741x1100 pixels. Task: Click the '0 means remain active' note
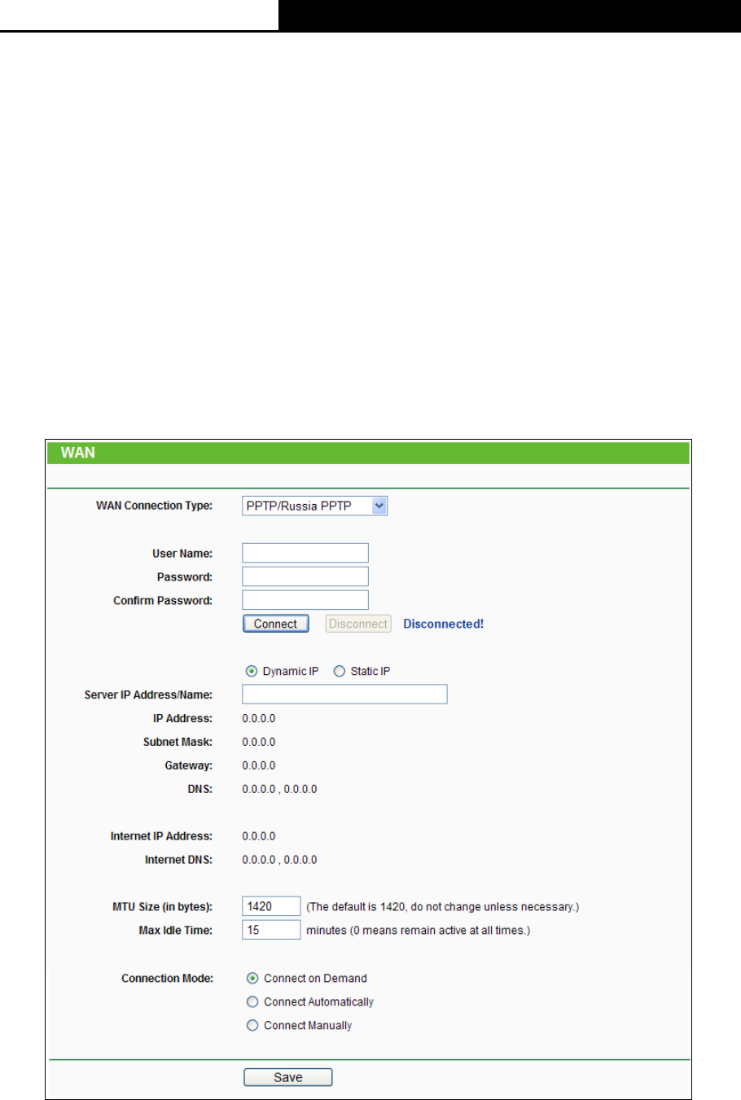(x=419, y=930)
